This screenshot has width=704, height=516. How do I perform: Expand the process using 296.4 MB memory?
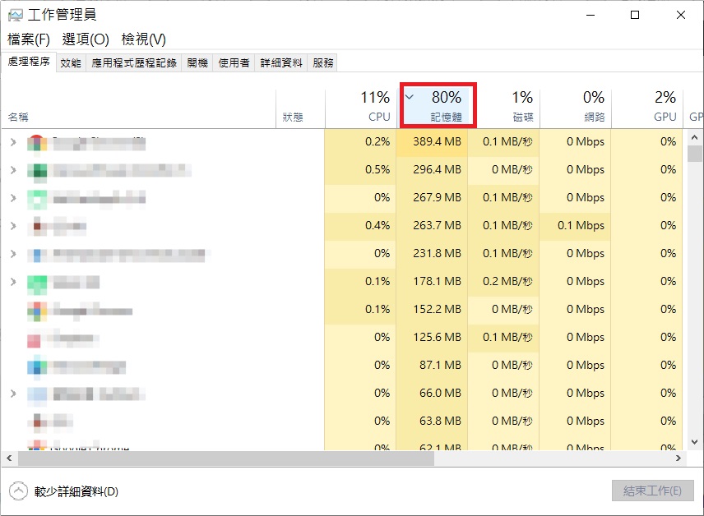point(13,170)
